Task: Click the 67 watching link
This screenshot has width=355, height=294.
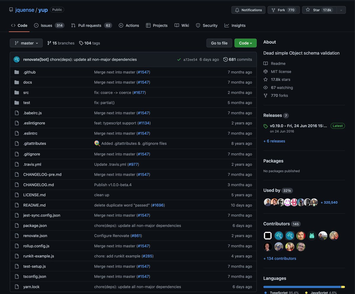Action: pos(278,88)
